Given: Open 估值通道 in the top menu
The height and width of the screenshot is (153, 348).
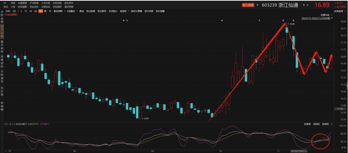Looking at the screenshot, I should [22, 3].
